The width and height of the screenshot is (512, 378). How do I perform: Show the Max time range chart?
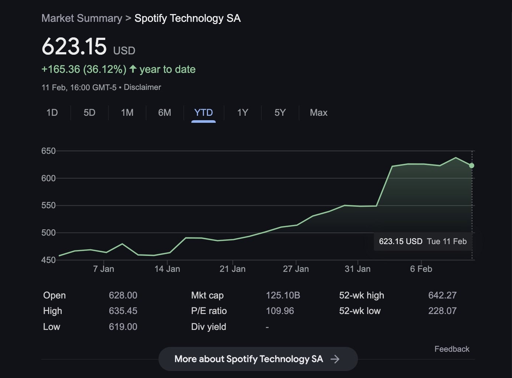tap(318, 113)
